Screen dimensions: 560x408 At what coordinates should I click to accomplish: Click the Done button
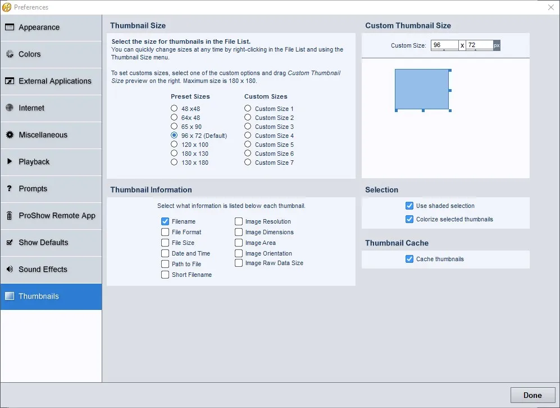coord(532,395)
